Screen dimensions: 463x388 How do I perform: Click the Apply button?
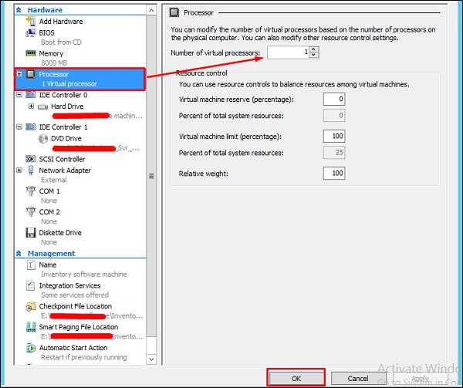[x=420, y=378]
